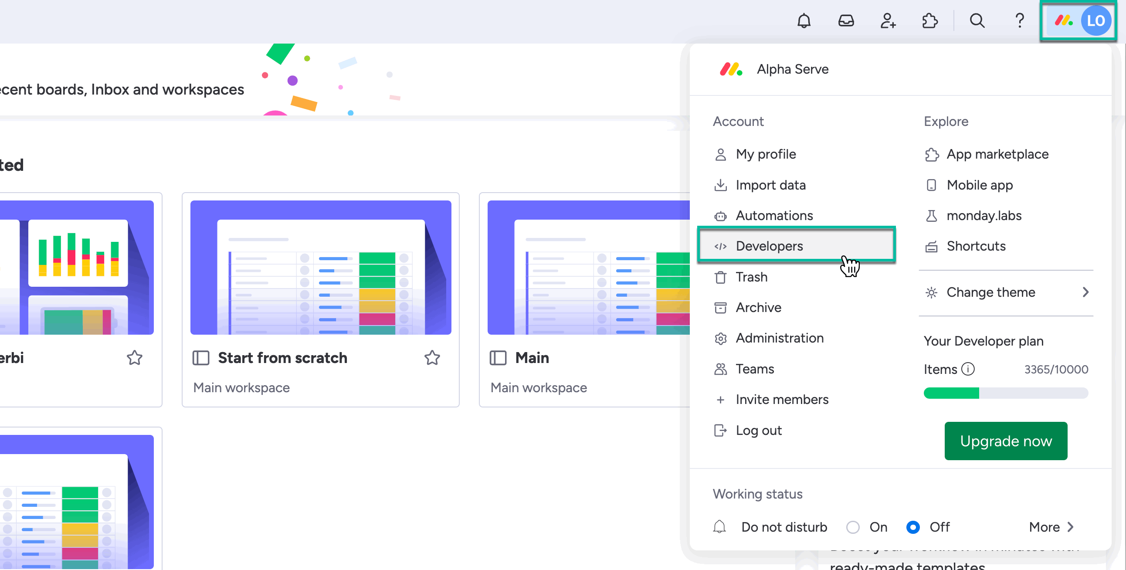Open the apps puzzle-piece icon in top bar
The image size is (1126, 570).
[929, 20]
